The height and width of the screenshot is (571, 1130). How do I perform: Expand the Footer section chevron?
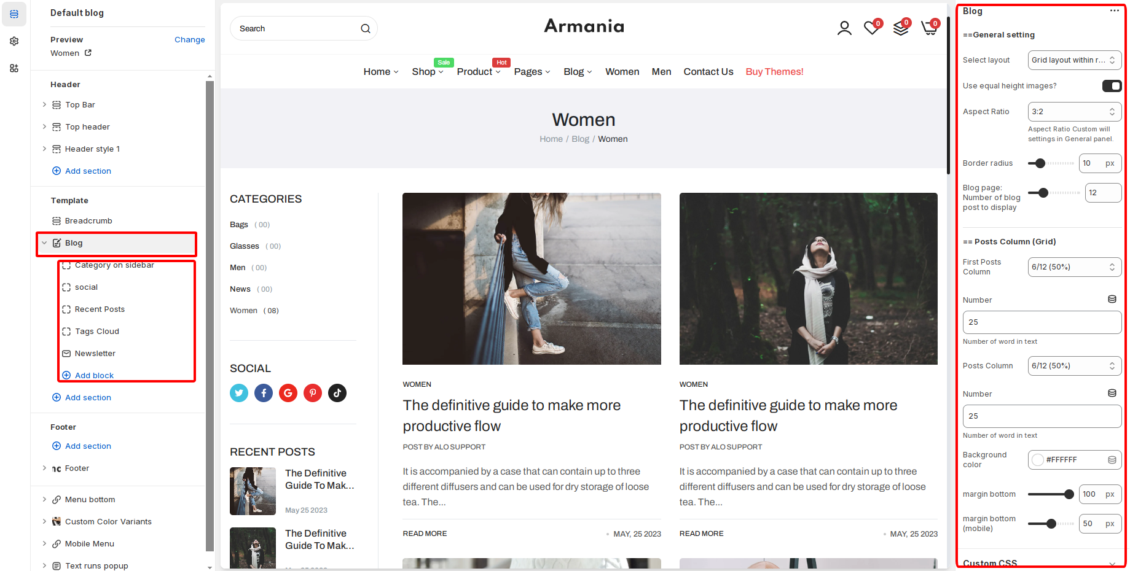tap(44, 468)
